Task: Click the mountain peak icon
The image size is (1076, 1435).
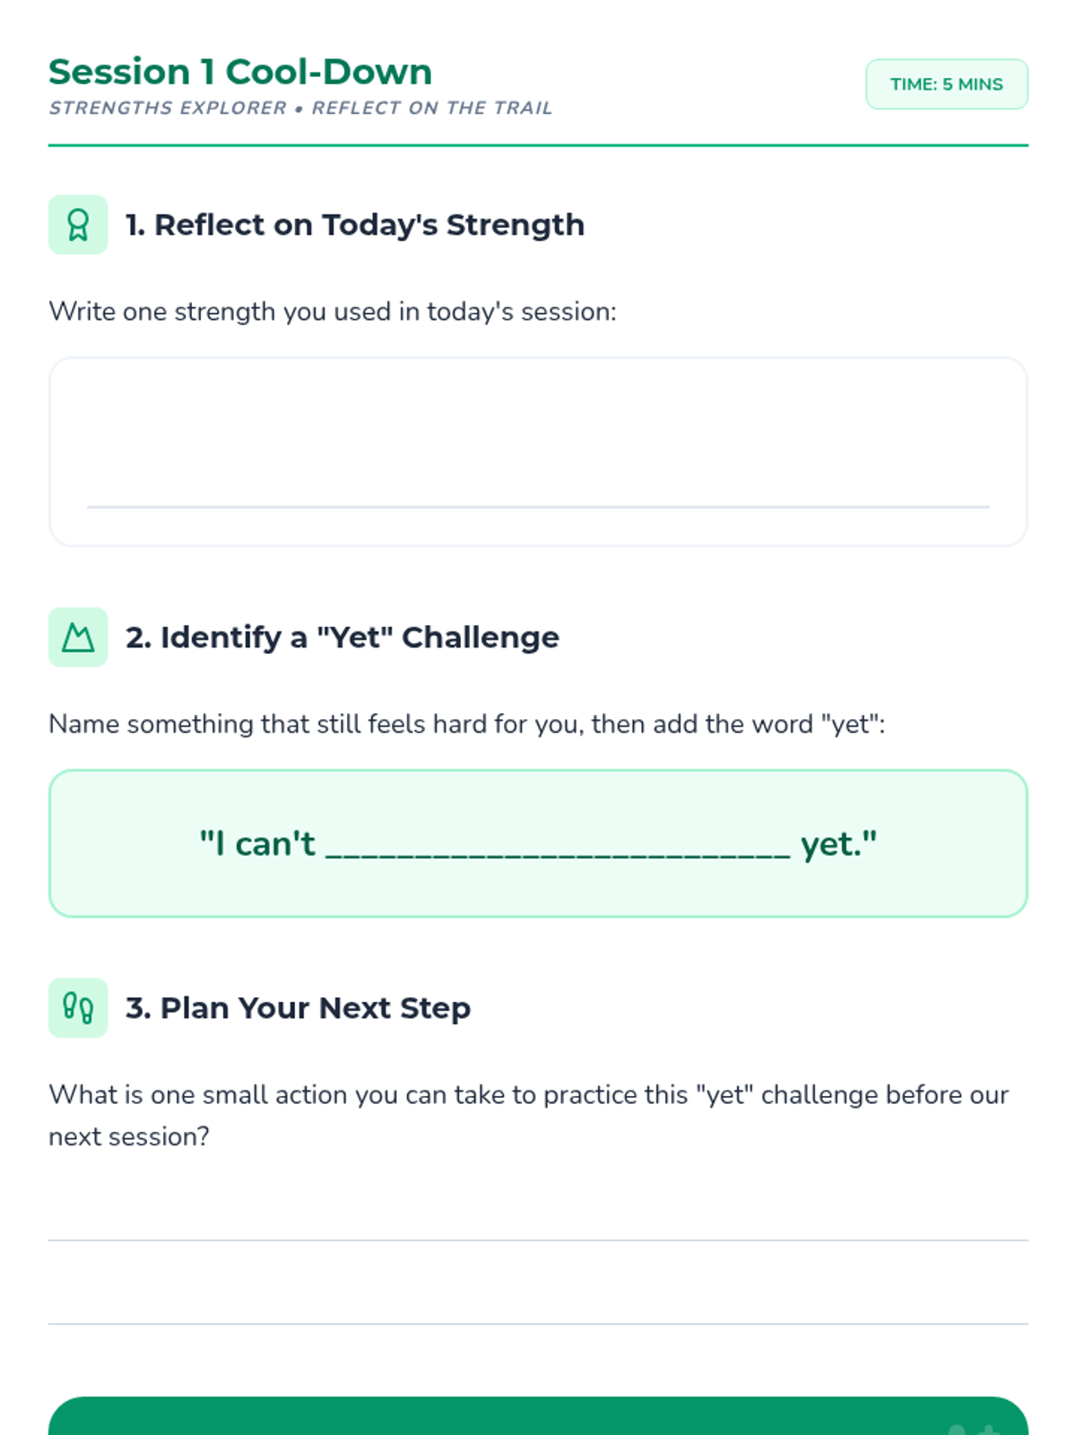Action: click(x=78, y=638)
